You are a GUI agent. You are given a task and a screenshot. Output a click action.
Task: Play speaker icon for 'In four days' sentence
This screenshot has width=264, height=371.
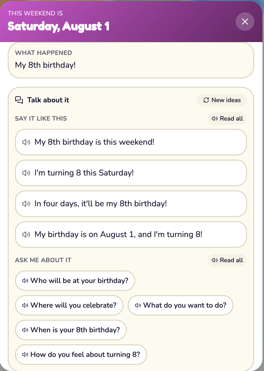click(26, 204)
